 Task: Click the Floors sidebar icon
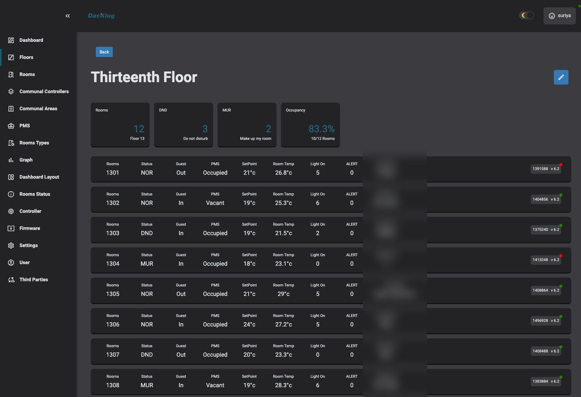(11, 57)
